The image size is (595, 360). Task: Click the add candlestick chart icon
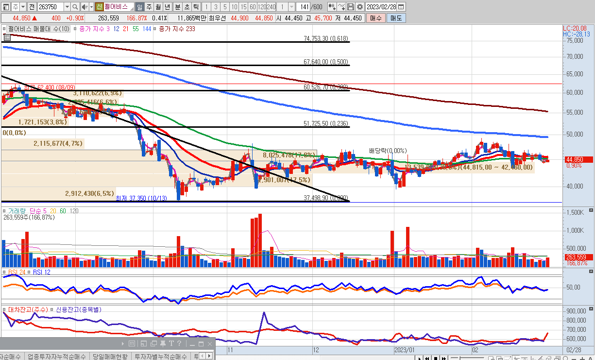point(332,7)
